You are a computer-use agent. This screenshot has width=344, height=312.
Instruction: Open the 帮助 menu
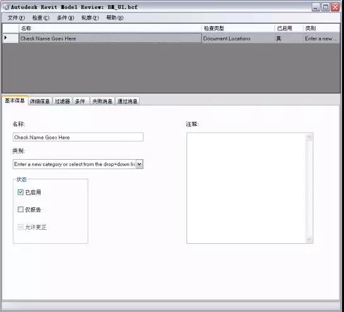[114, 18]
